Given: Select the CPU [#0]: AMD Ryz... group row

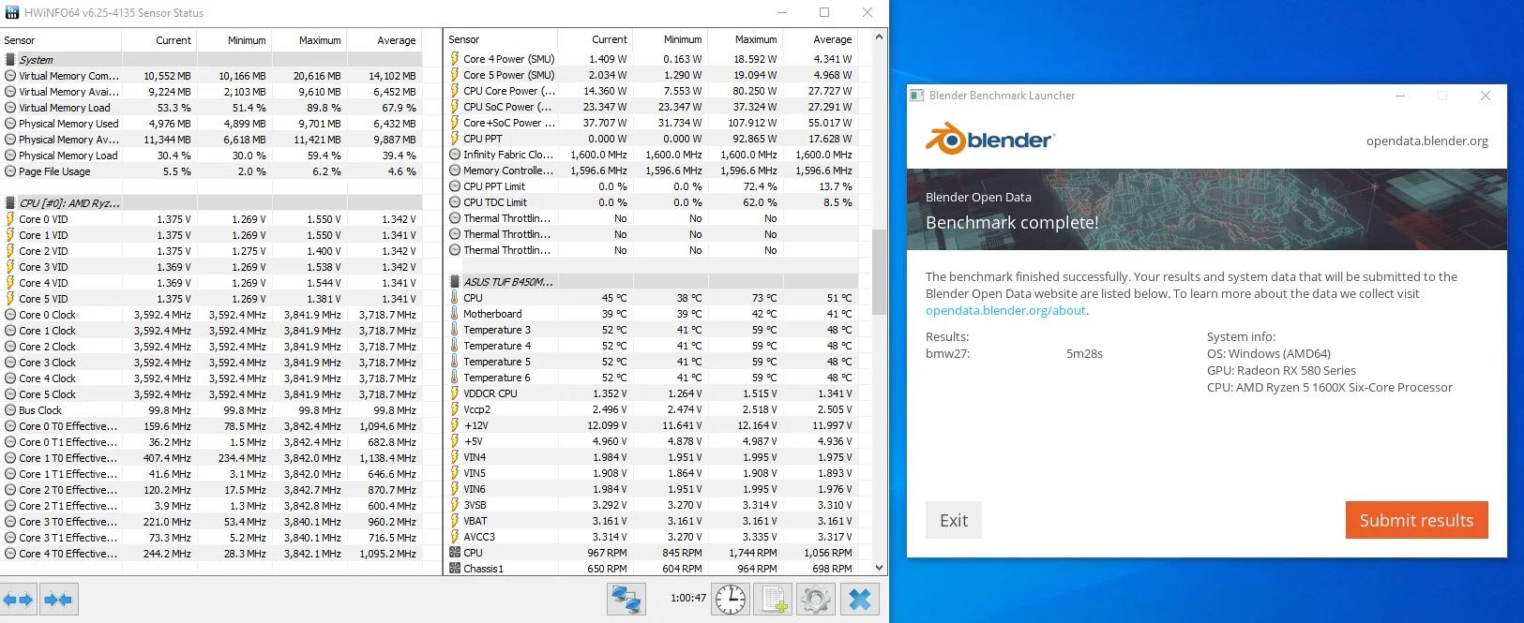Looking at the screenshot, I should tap(211, 203).
